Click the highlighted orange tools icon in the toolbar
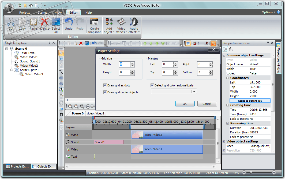Viewport: 285px width, 179px height. pos(213,43)
